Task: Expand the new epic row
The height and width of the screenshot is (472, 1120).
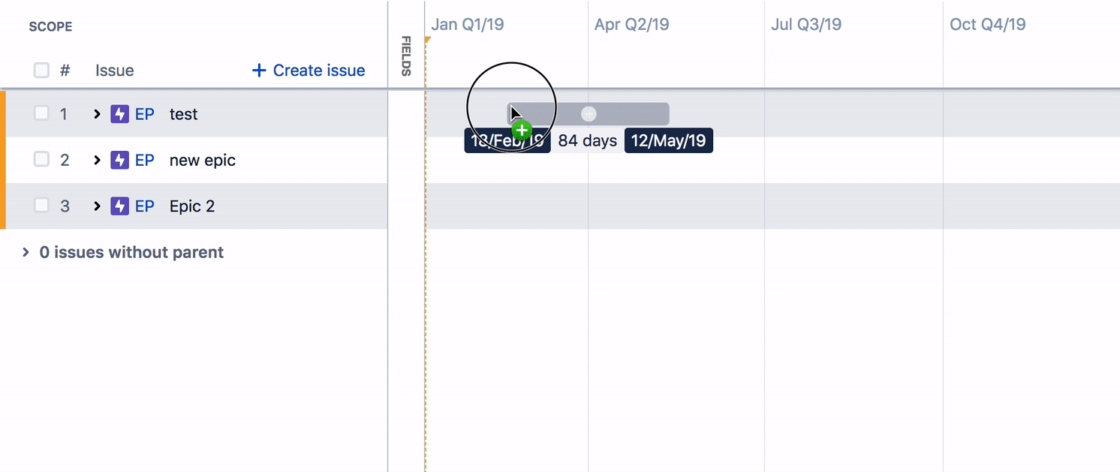Action: point(97,160)
